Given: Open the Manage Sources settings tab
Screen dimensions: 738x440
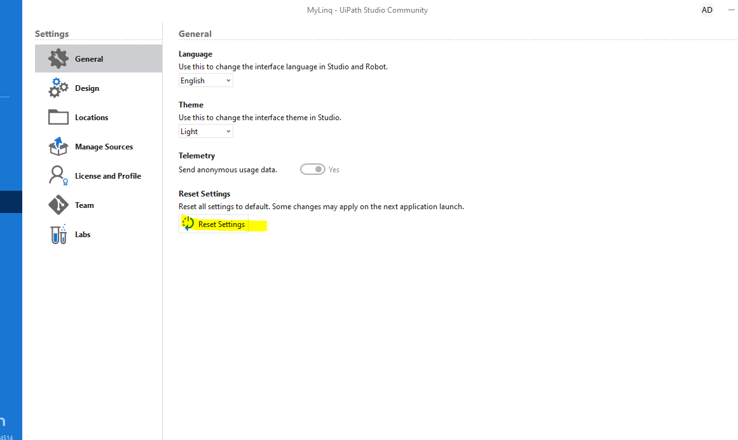Looking at the screenshot, I should tap(99, 146).
